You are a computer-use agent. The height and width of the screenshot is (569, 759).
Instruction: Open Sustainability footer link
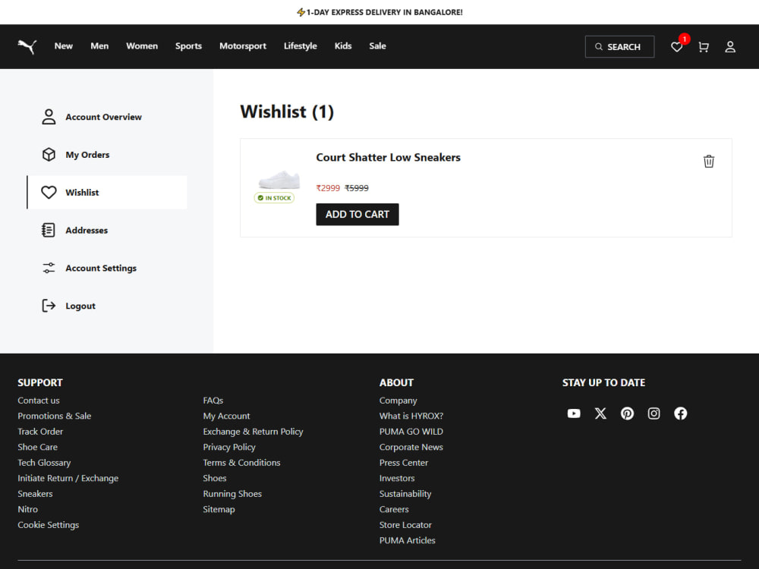(405, 494)
